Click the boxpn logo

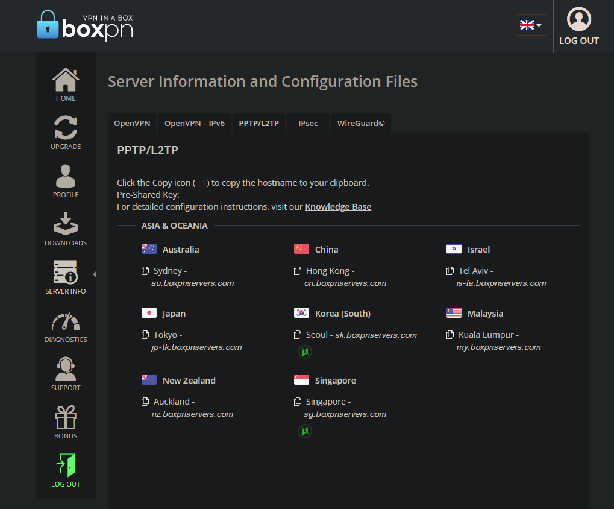coord(85,25)
